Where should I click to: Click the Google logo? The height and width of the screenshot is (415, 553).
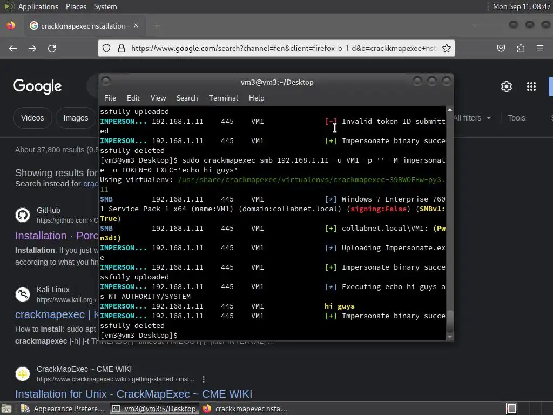[x=37, y=86]
